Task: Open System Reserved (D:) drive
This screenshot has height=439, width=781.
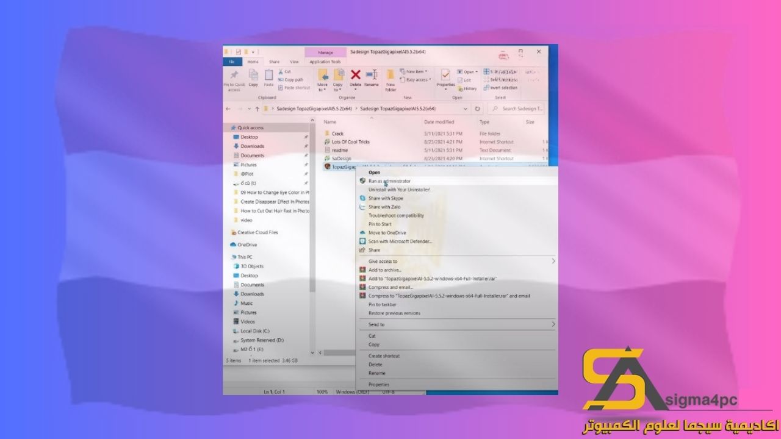Action: [262, 340]
